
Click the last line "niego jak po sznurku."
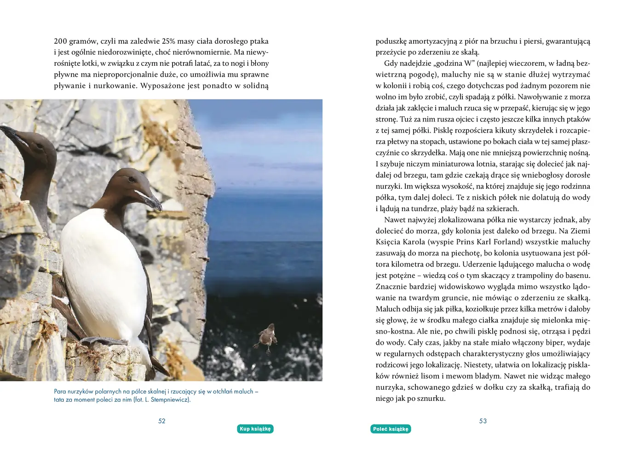(x=411, y=399)
